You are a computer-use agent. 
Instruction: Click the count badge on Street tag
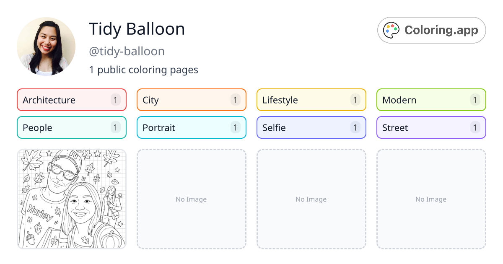[475, 127]
